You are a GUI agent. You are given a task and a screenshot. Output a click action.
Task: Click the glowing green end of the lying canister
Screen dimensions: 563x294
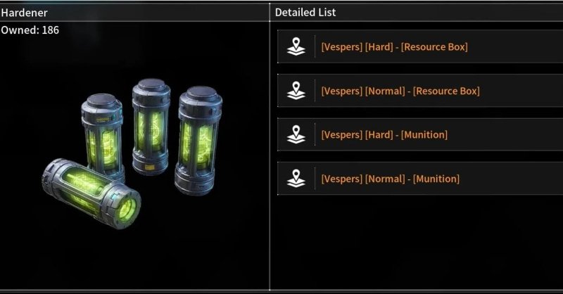coord(127,210)
